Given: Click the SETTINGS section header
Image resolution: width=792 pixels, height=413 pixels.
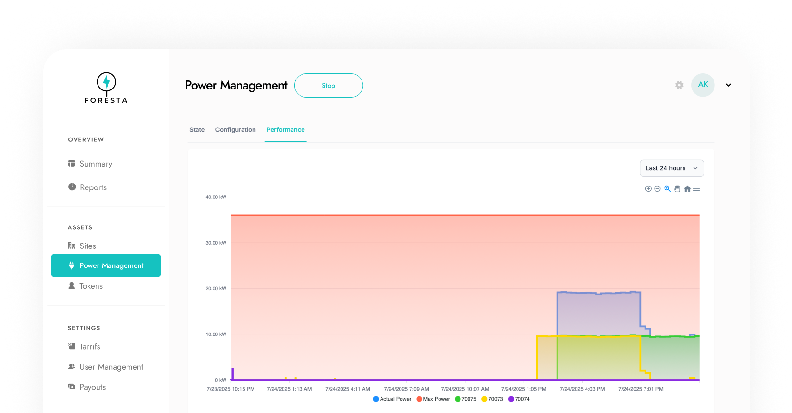Looking at the screenshot, I should pos(84,328).
